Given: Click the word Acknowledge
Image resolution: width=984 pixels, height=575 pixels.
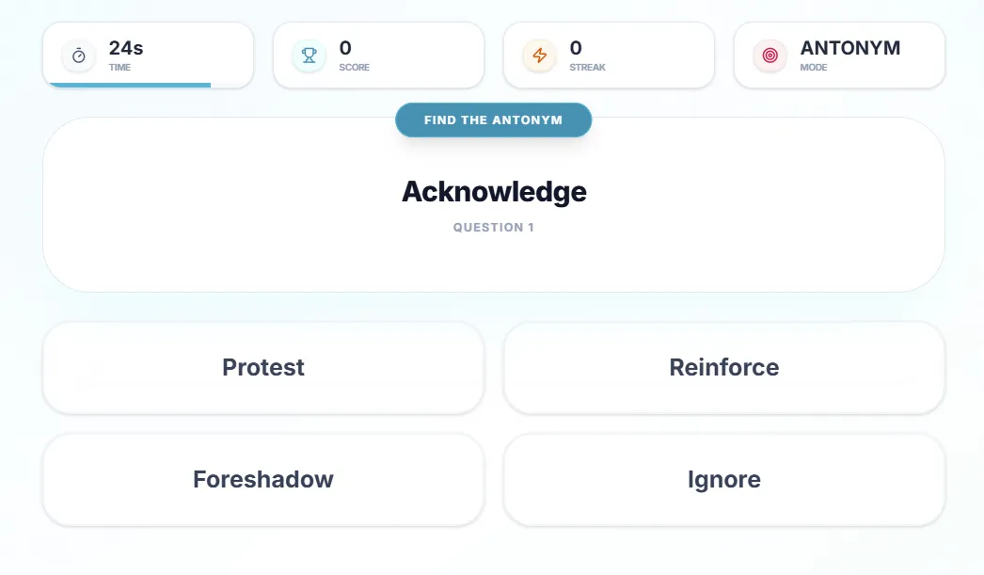Looking at the screenshot, I should click(494, 191).
